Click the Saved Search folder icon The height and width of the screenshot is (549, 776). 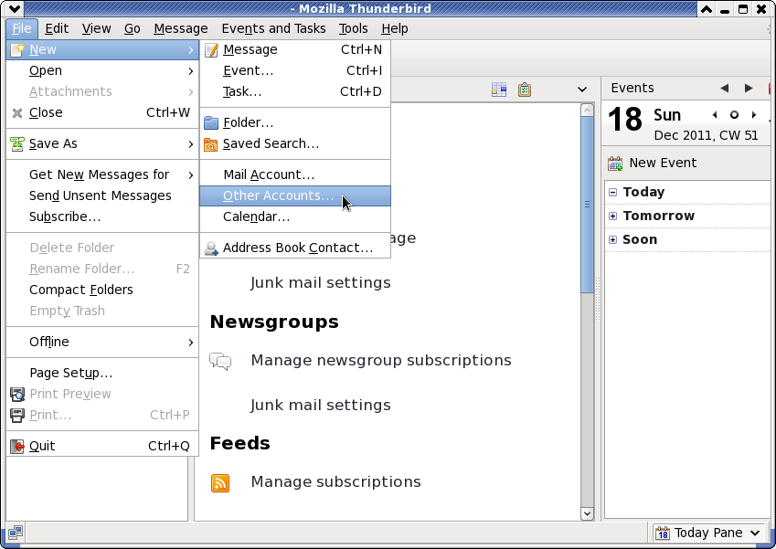pyautogui.click(x=211, y=144)
